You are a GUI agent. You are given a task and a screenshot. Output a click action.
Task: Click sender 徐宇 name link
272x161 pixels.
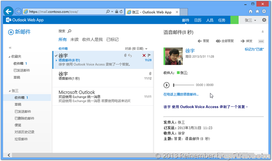pyautogui.click(x=190, y=51)
